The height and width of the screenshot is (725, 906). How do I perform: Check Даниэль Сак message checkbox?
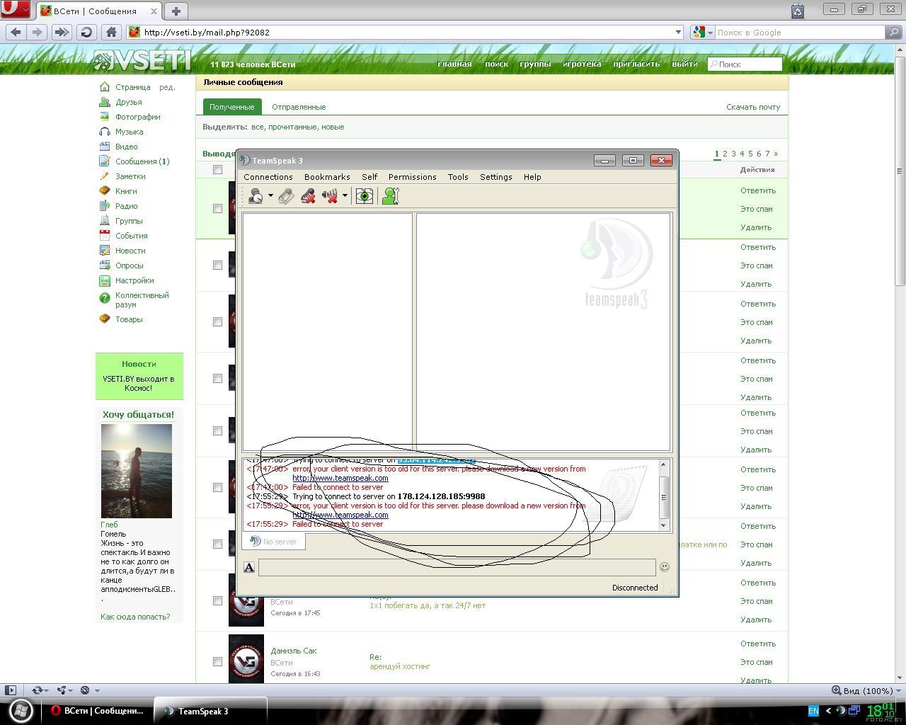(217, 662)
